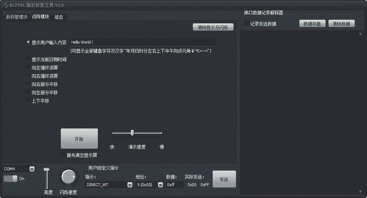The height and width of the screenshot is (198, 367).
Task: Open the COM4 port dropdown arrow
Action: [32, 169]
